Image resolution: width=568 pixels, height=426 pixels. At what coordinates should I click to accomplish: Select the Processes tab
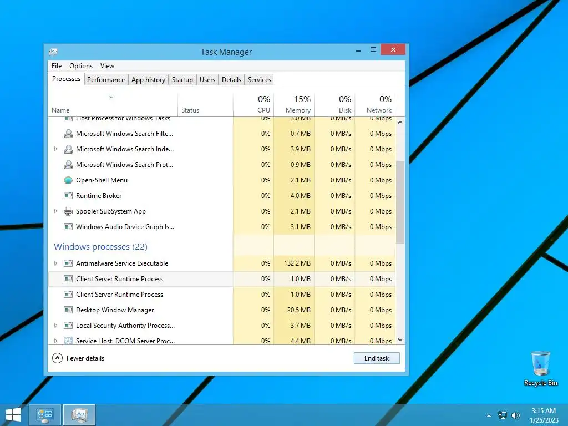pos(66,79)
